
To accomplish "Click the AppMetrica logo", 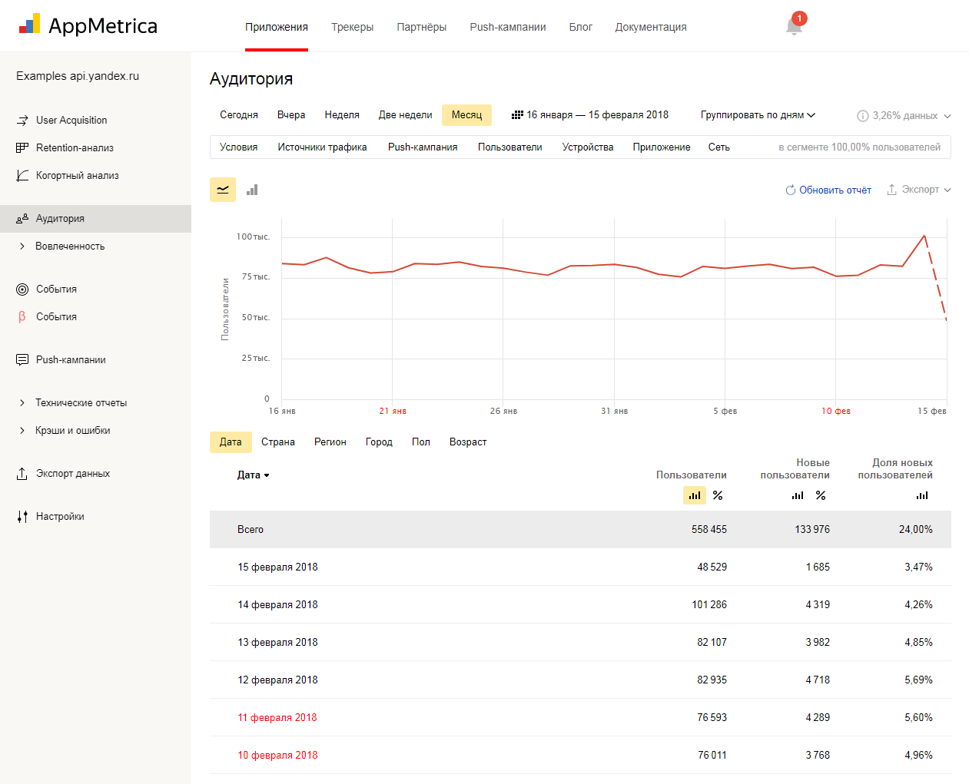I will [88, 25].
